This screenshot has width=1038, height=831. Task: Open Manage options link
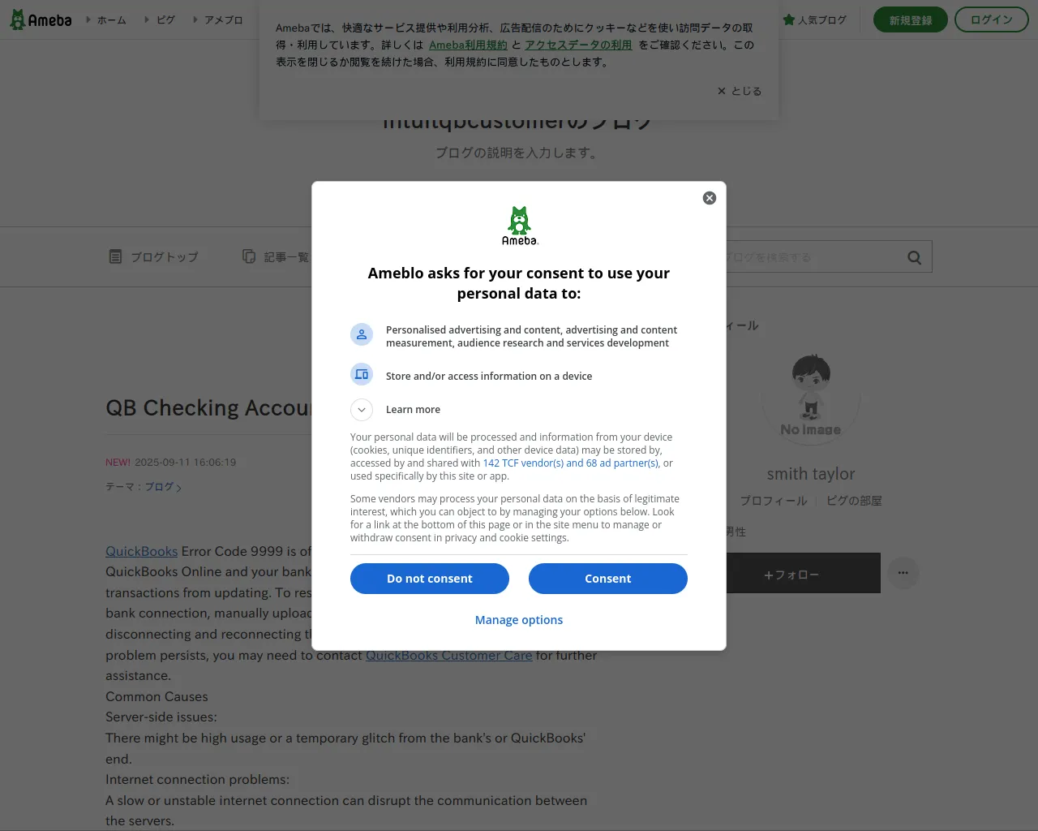(519, 620)
